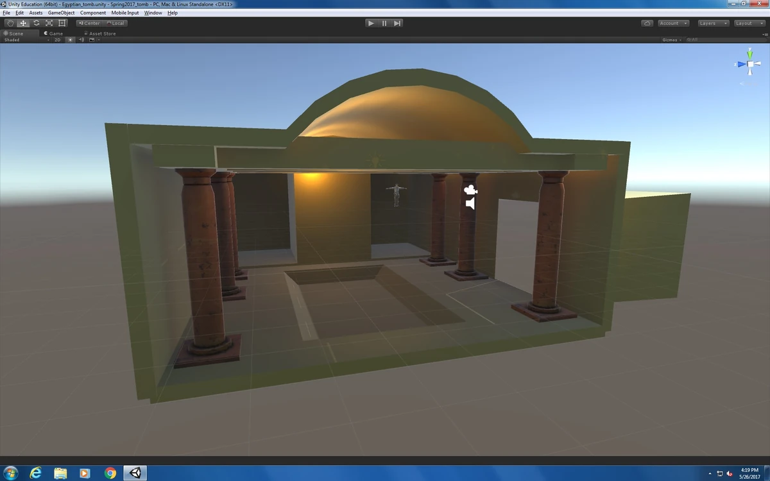The height and width of the screenshot is (481, 770).
Task: Open the Shaded draw mode dropdown
Action: pos(26,40)
